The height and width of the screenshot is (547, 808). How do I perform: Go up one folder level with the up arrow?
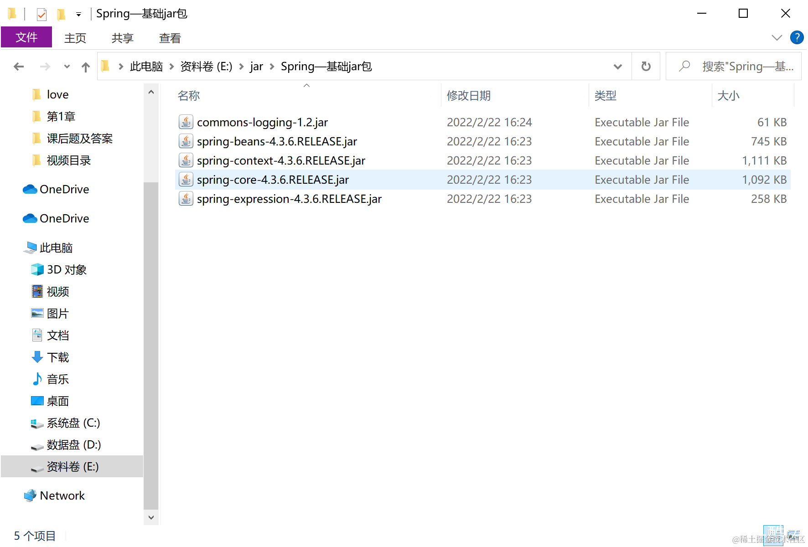click(86, 67)
